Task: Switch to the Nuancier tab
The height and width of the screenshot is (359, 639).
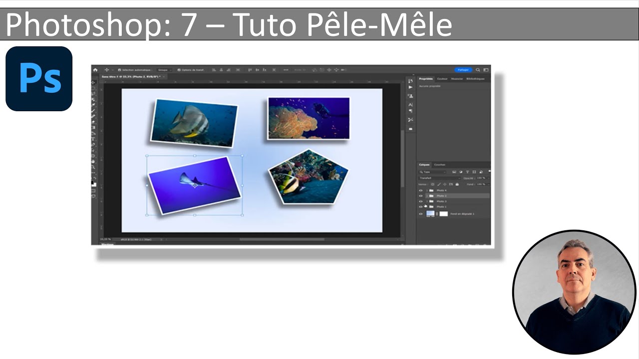Action: [457, 79]
